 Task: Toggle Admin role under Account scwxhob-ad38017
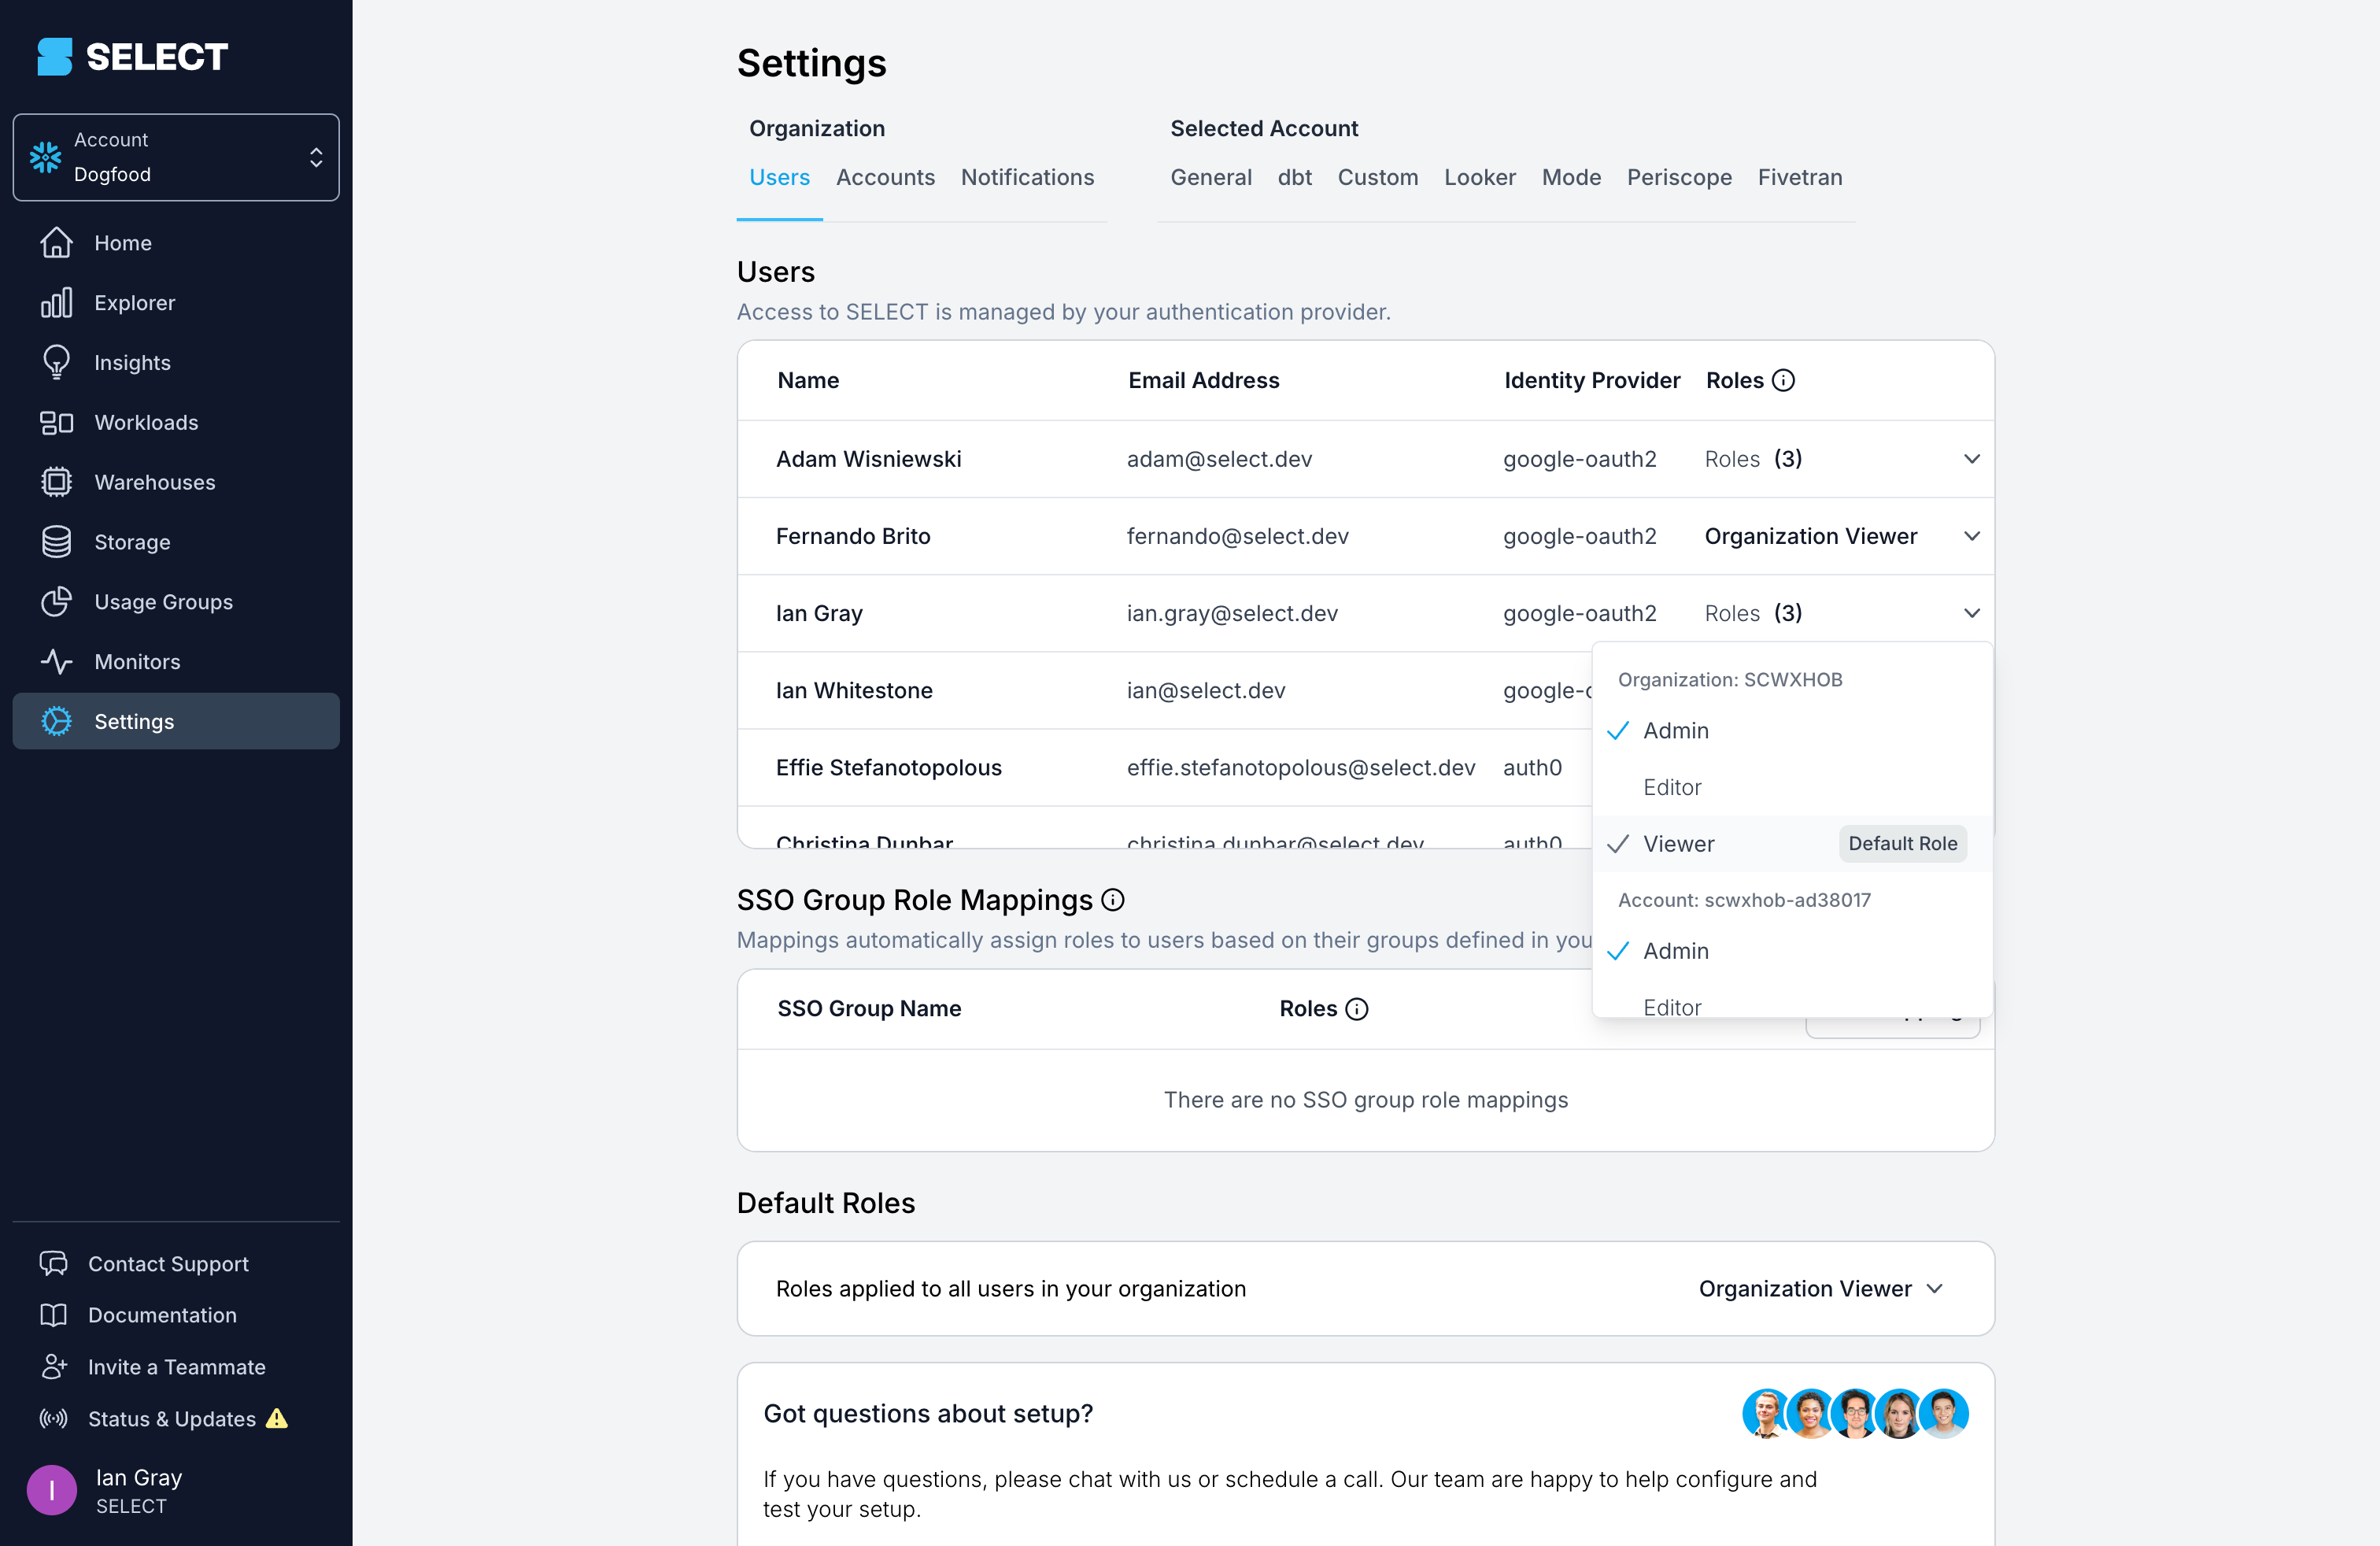(x=1676, y=951)
